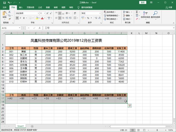Toggle Italic formatting
The image size is (176, 132).
coord(21,18)
